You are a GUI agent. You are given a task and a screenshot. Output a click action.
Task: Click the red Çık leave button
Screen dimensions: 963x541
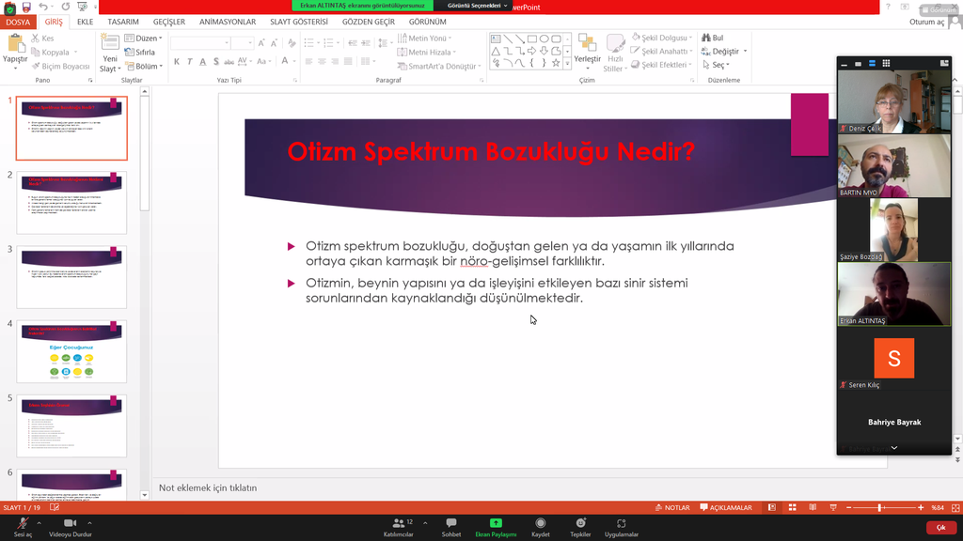(939, 528)
